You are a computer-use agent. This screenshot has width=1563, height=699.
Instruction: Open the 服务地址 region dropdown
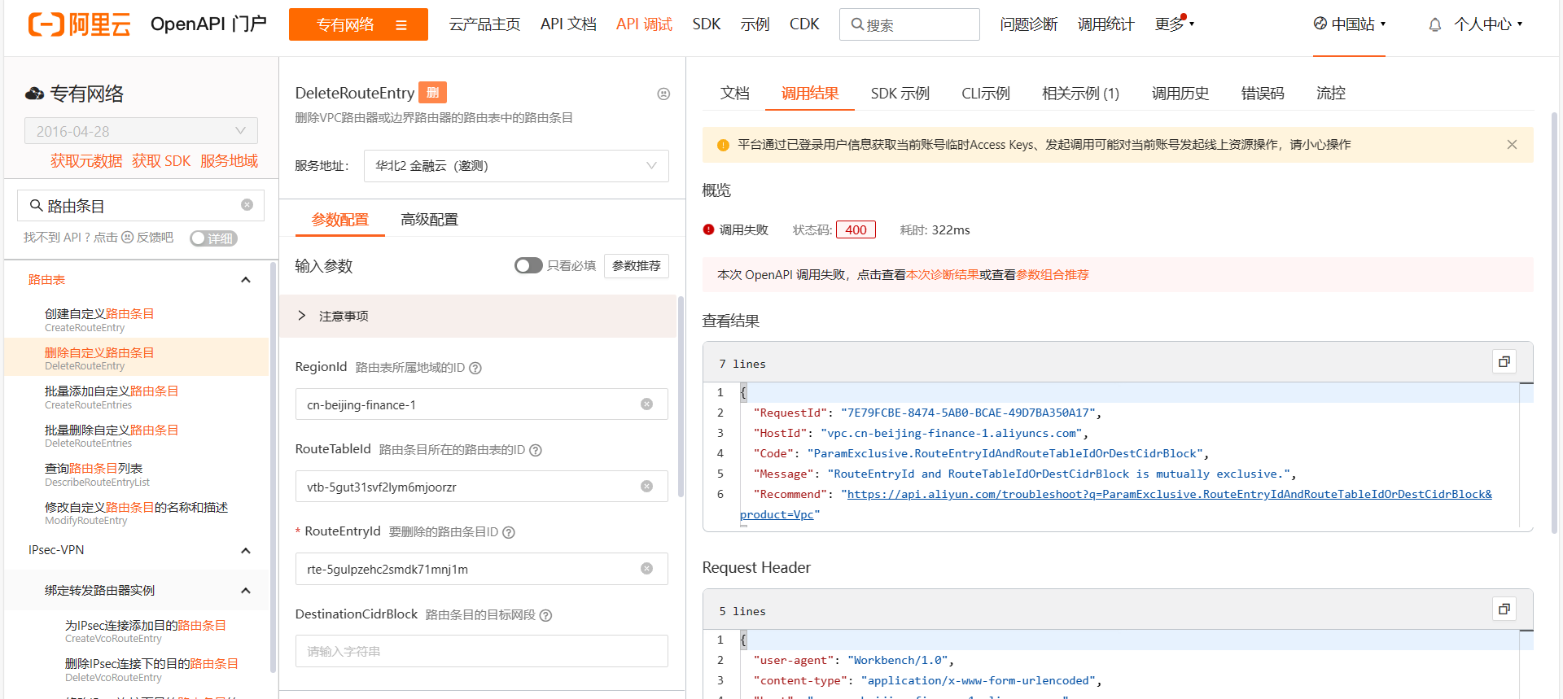tap(516, 166)
